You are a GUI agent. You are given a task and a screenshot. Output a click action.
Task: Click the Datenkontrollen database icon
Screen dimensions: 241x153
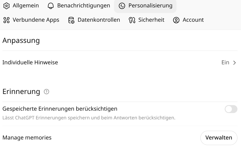(71, 20)
